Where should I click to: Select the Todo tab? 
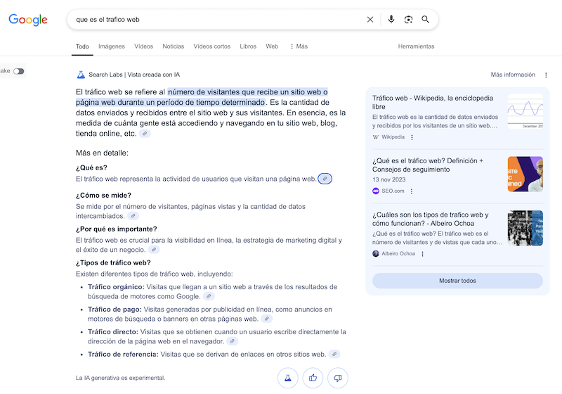[82, 46]
